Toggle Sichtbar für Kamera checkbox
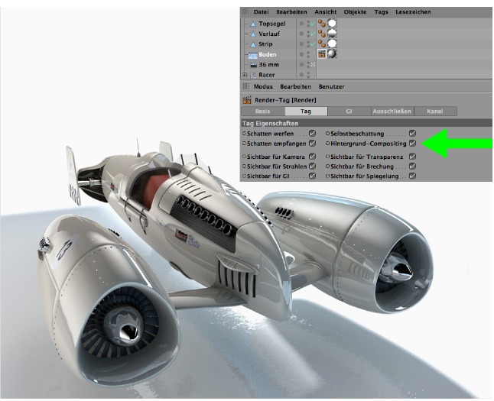 [312, 157]
